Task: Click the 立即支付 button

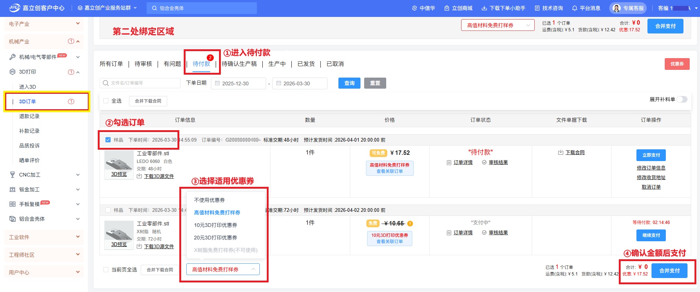Action: (651, 155)
